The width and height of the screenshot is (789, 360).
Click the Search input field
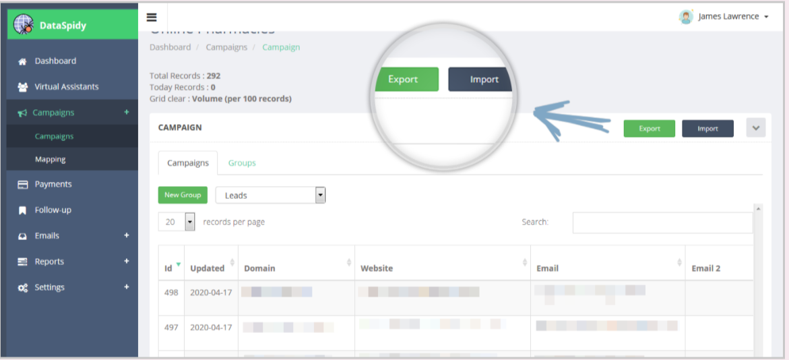[x=663, y=222]
